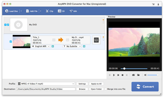
Task: Open snapshot folder icon in preview
Action: pyautogui.click(x=138, y=75)
